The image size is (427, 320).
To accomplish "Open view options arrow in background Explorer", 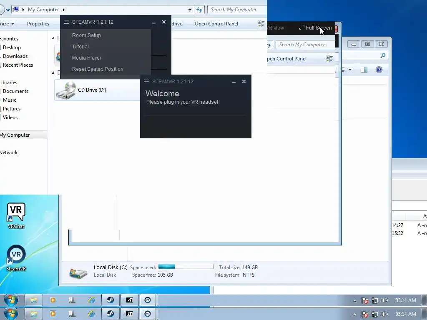I will [350, 70].
